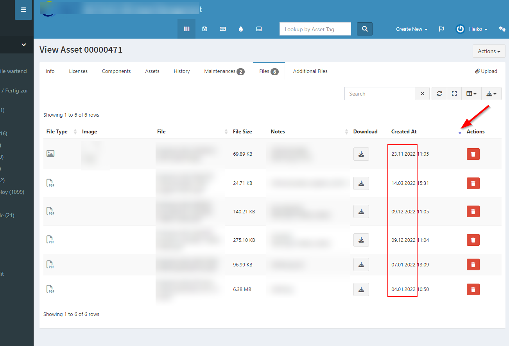Open Consumables via the droplet icon

click(x=241, y=28)
